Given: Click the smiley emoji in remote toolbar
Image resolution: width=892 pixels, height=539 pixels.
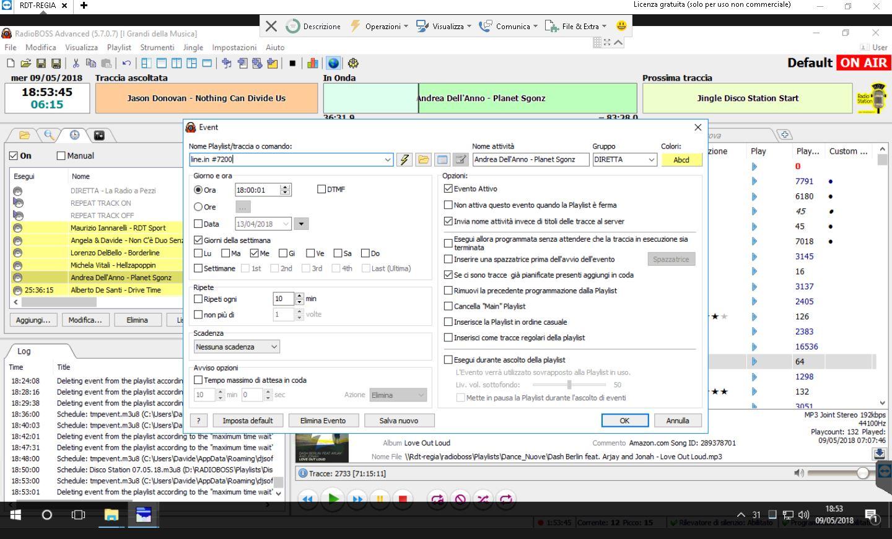Looking at the screenshot, I should (621, 26).
